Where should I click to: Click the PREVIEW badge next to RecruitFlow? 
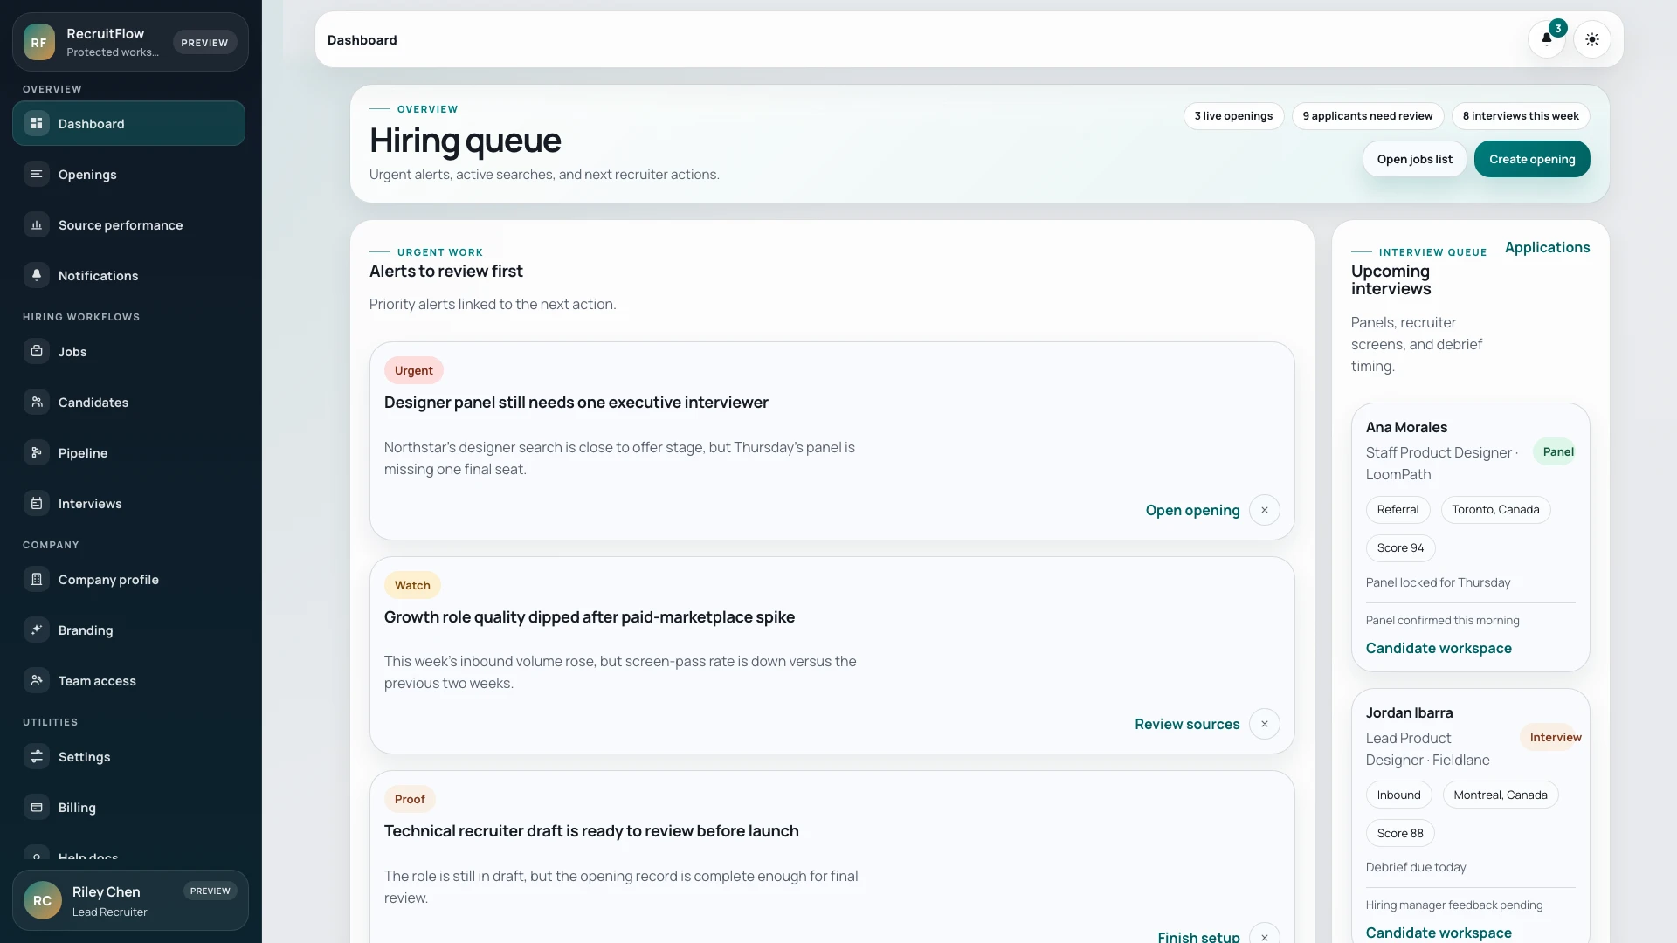coord(204,42)
